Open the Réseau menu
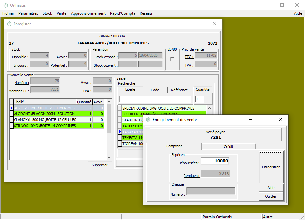Screen dimensions: 305x220 [146, 13]
